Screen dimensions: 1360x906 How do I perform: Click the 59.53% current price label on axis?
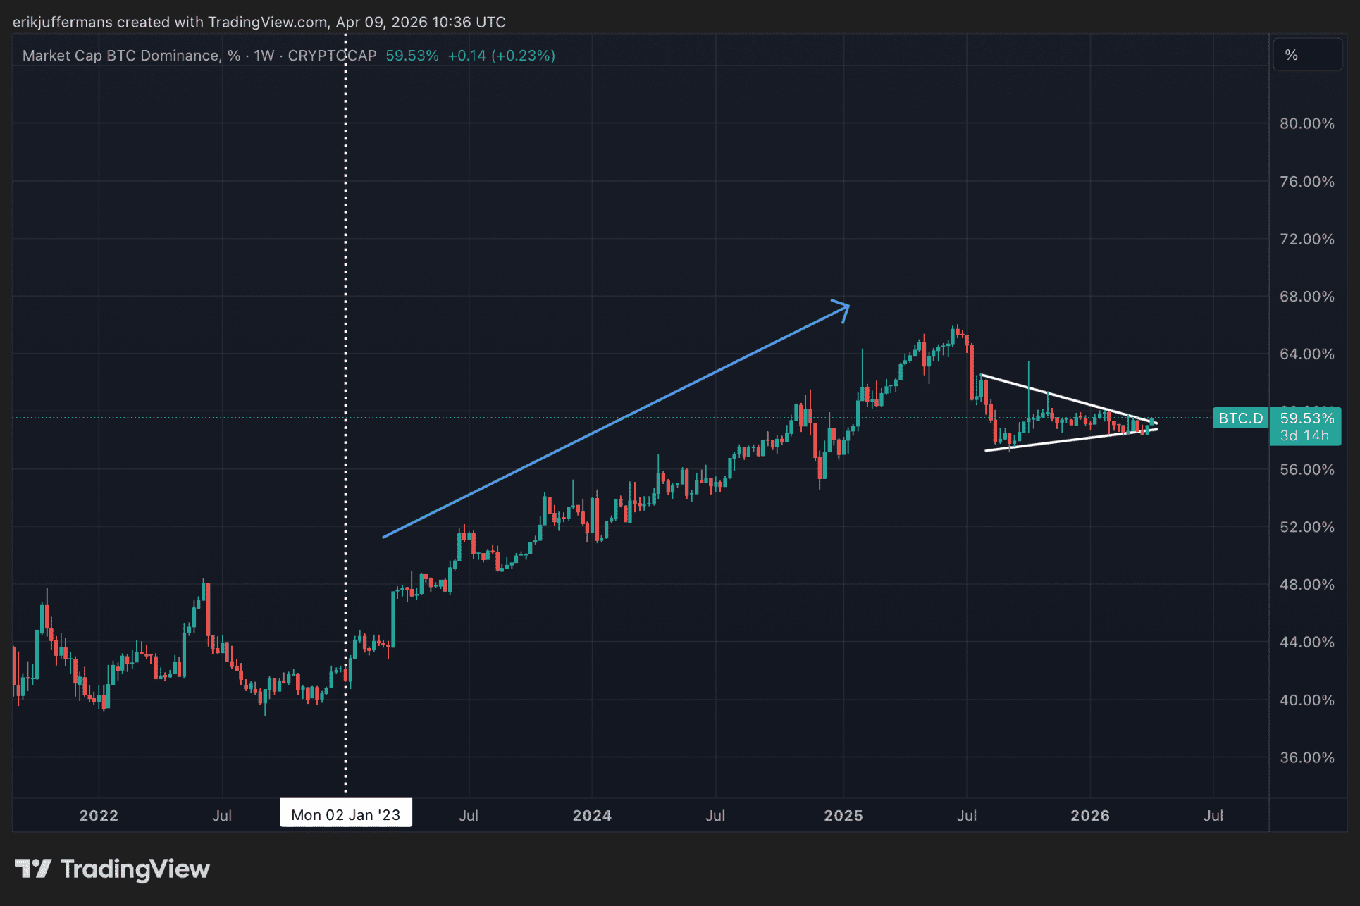(1306, 418)
